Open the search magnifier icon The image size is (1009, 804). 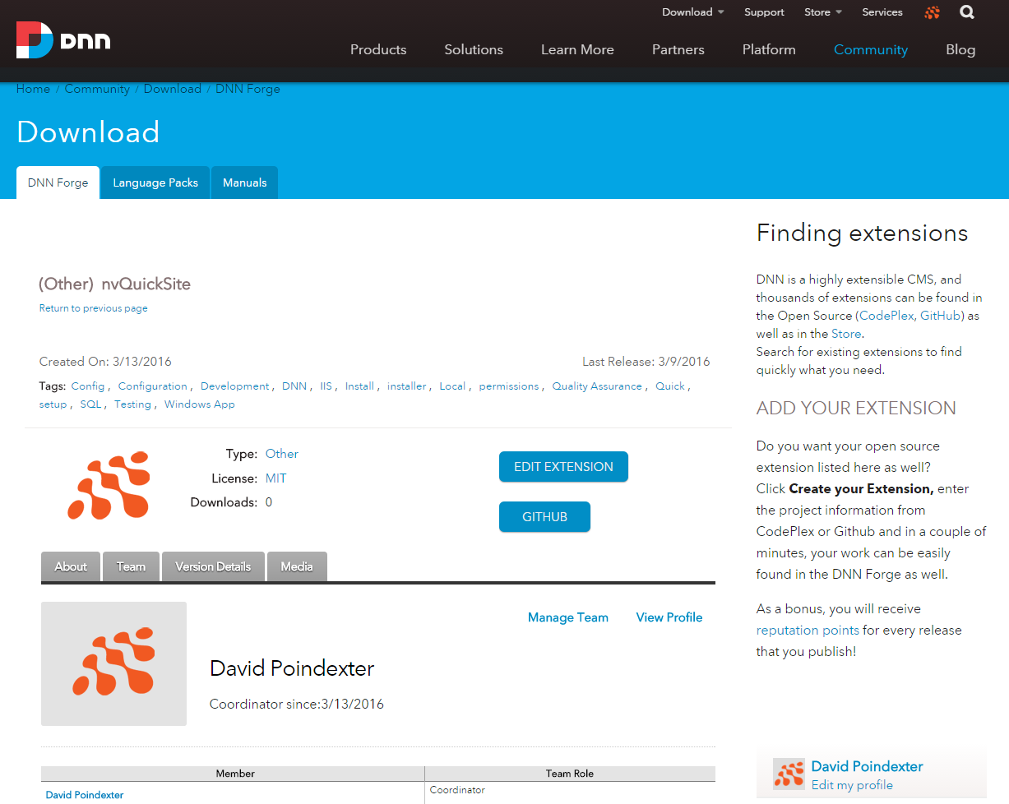967,12
